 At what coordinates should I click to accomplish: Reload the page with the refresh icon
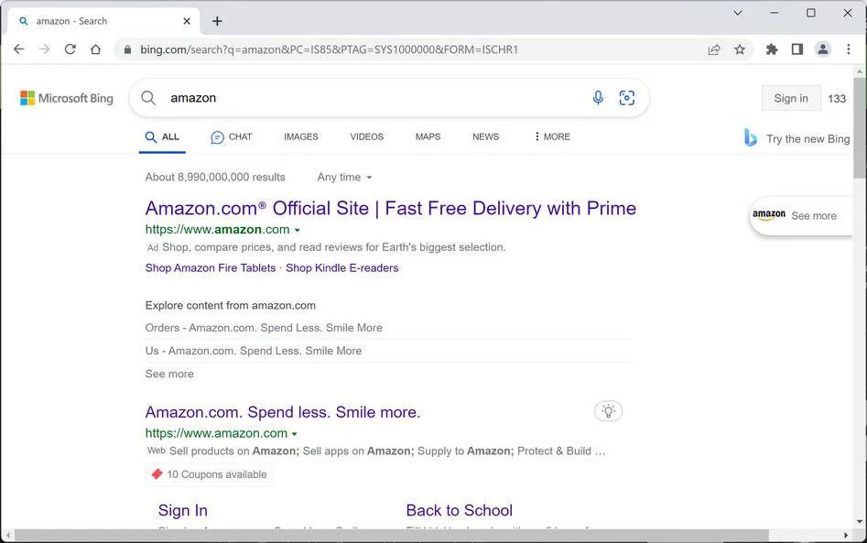tap(70, 49)
